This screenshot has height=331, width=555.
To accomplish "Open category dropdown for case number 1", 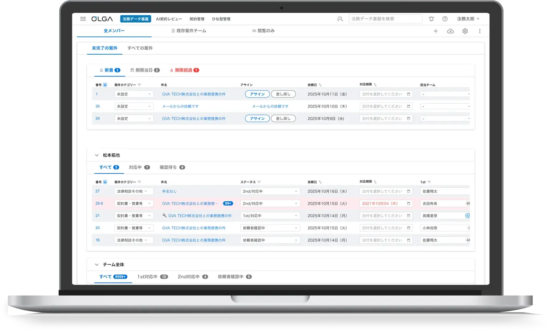I will point(134,94).
